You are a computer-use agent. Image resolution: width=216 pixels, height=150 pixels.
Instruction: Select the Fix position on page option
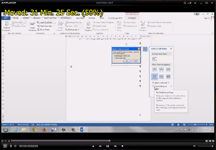coord(153,86)
